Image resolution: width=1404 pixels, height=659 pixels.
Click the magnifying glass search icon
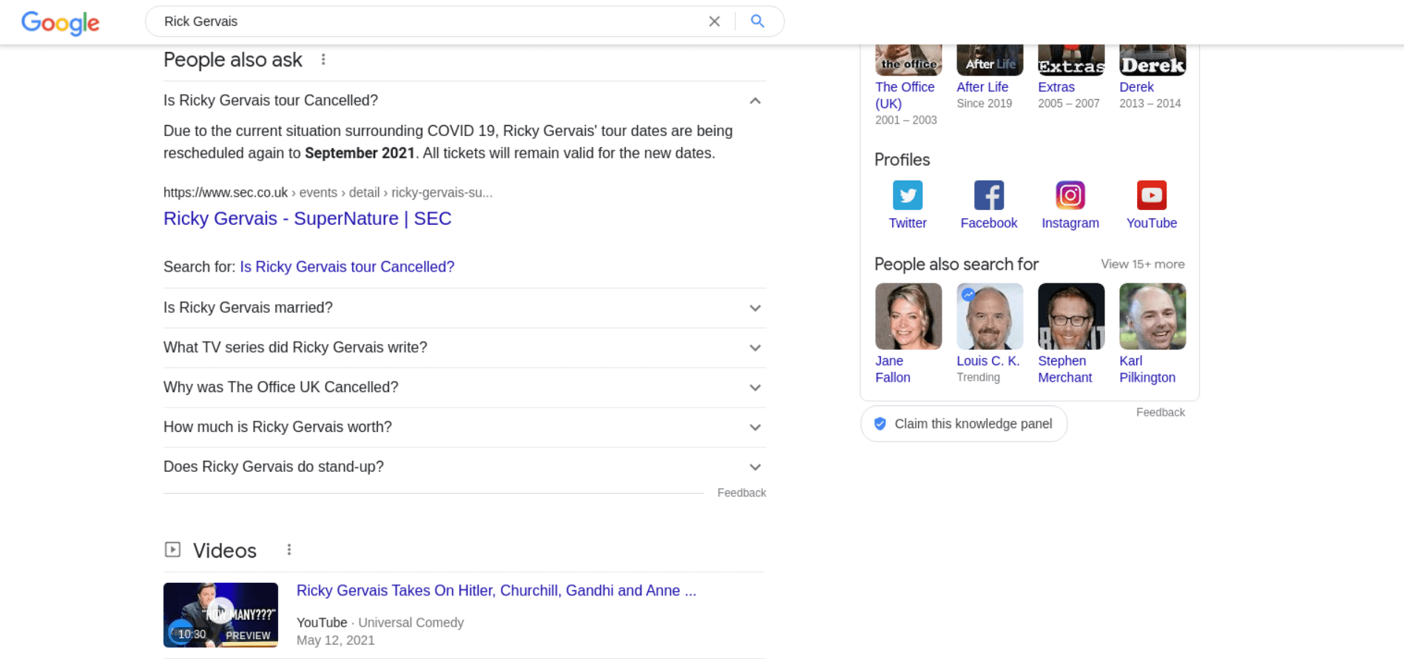coord(757,21)
